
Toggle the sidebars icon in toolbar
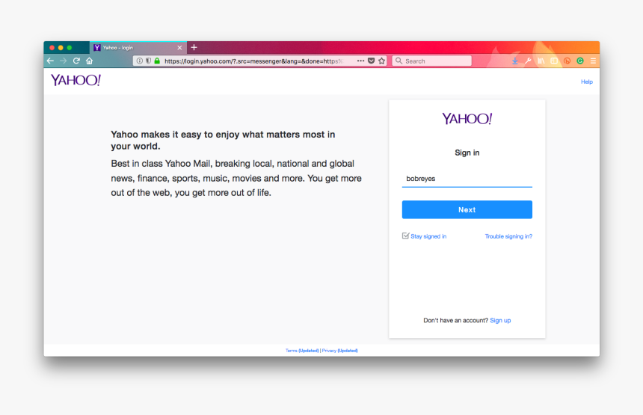pyautogui.click(x=554, y=61)
